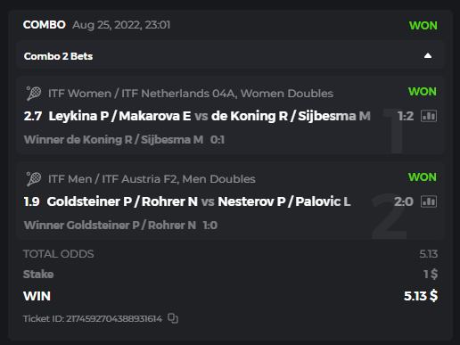The height and width of the screenshot is (345, 460).
Task: Collapse the Combo 2 Bets section arrow
Action: point(428,56)
